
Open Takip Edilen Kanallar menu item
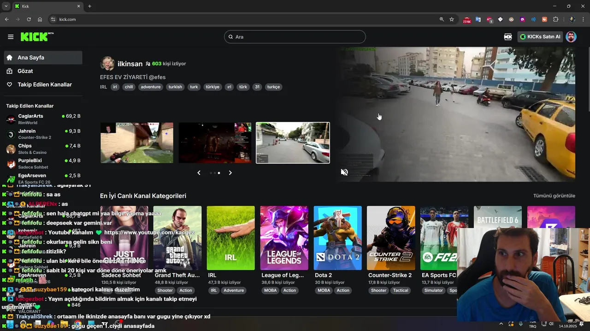point(43,85)
